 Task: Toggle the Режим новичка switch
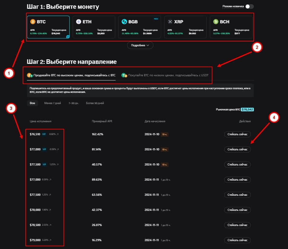tap(249, 6)
